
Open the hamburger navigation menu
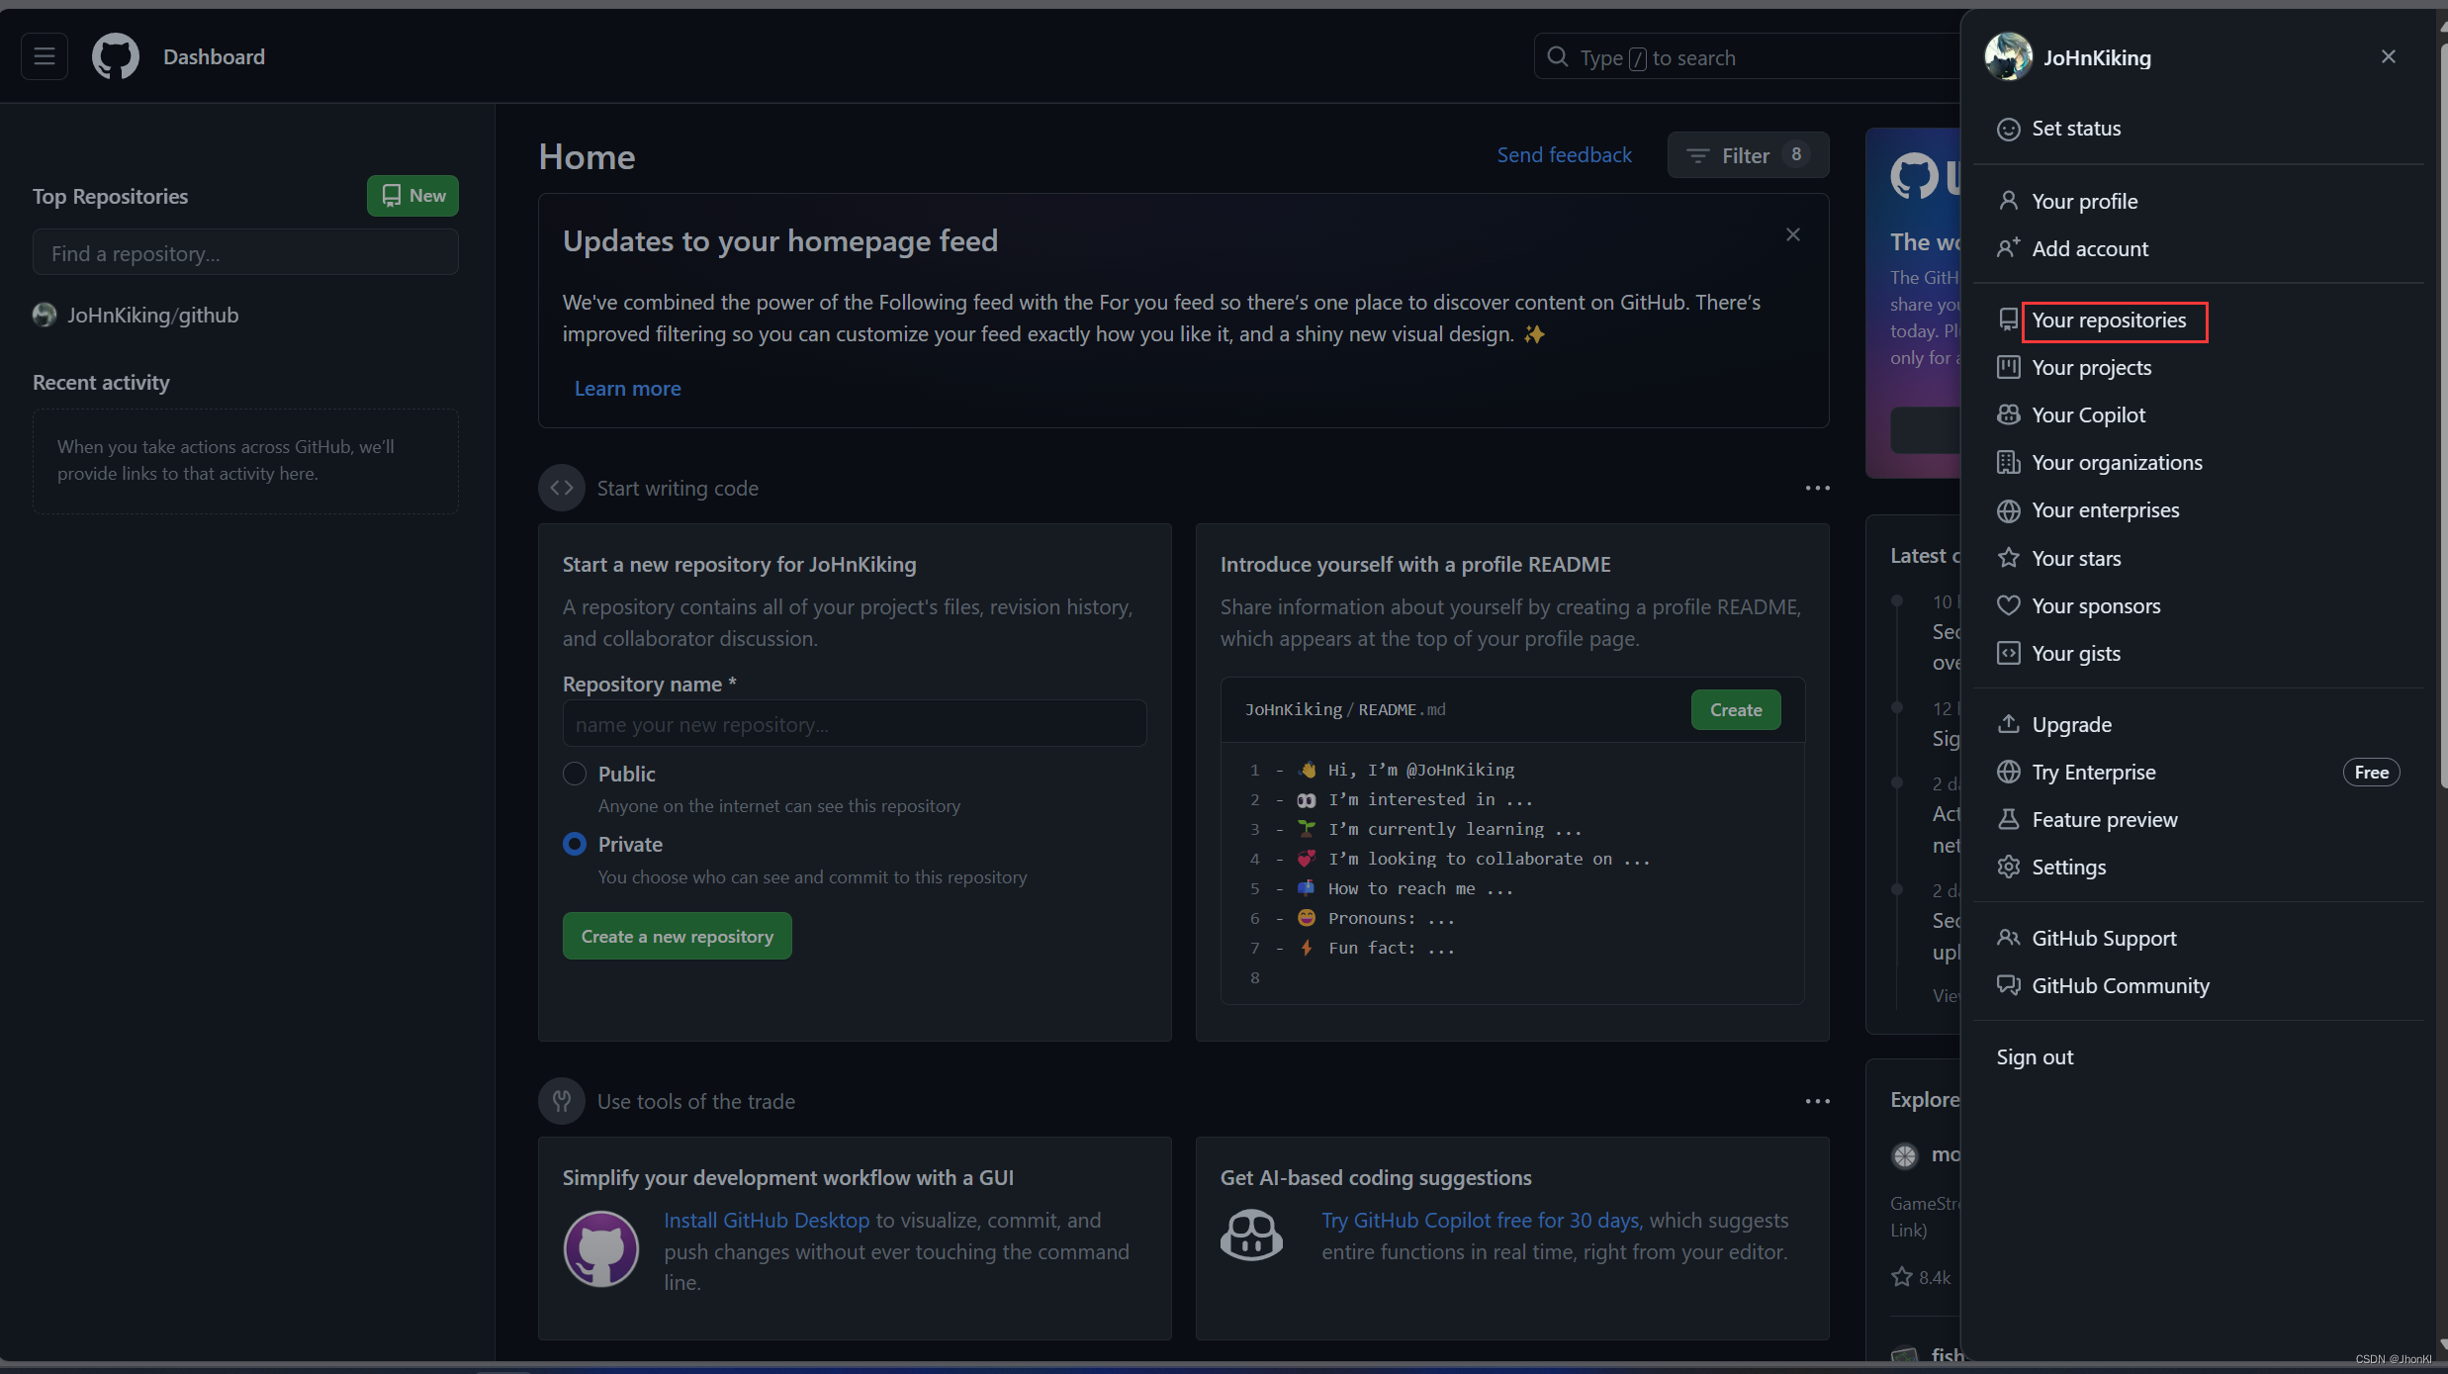tap(45, 56)
